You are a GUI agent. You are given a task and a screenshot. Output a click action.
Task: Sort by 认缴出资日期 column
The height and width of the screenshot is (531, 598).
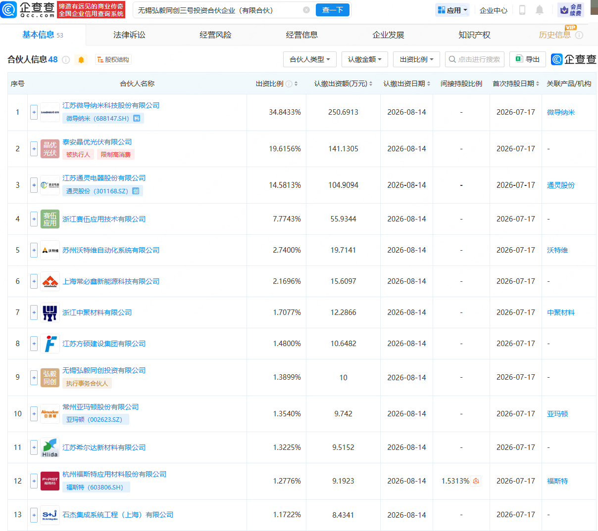tap(429, 84)
